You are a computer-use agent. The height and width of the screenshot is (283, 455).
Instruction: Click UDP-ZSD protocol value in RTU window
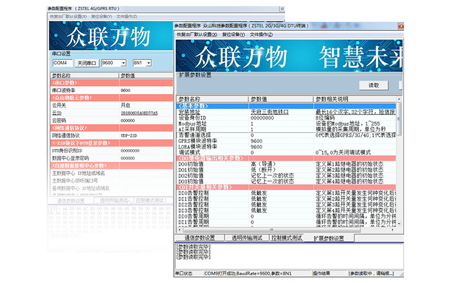coord(129,136)
